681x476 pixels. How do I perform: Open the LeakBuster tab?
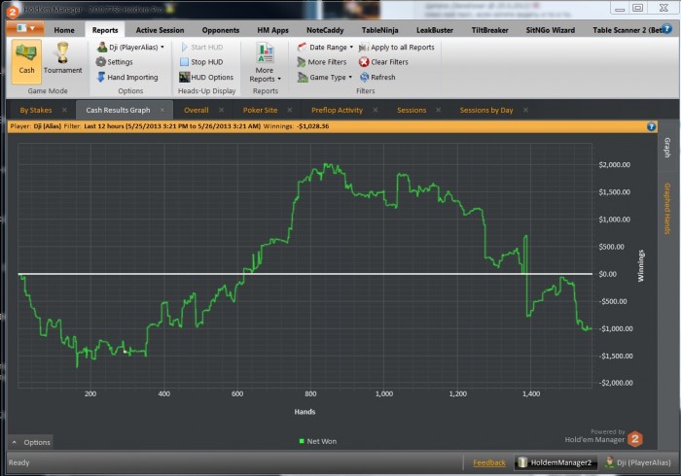click(435, 30)
